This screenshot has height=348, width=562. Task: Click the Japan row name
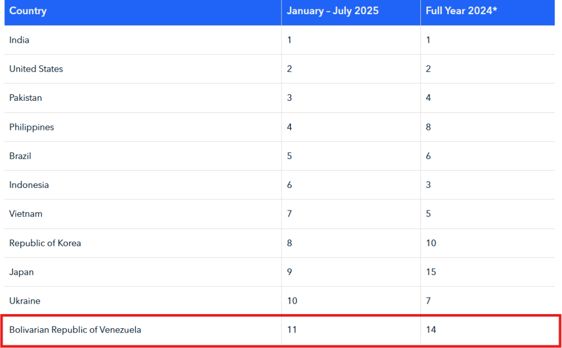pyautogui.click(x=21, y=272)
